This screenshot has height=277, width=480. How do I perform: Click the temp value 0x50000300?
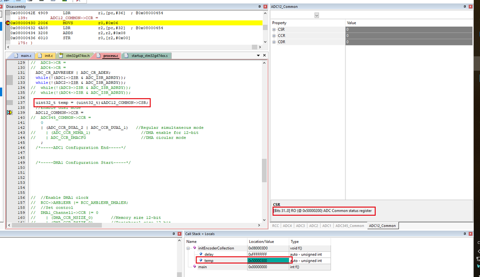tap(268, 261)
